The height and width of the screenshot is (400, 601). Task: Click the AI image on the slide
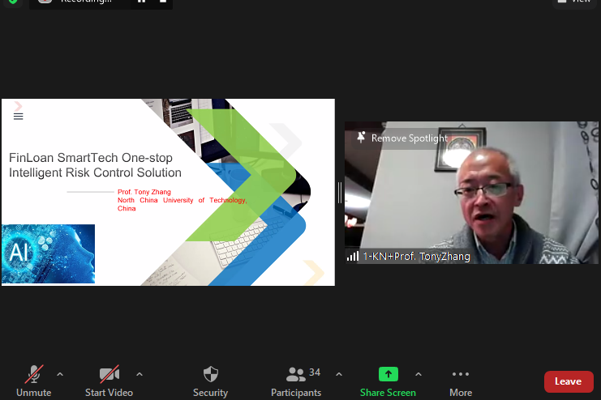pyautogui.click(x=49, y=253)
